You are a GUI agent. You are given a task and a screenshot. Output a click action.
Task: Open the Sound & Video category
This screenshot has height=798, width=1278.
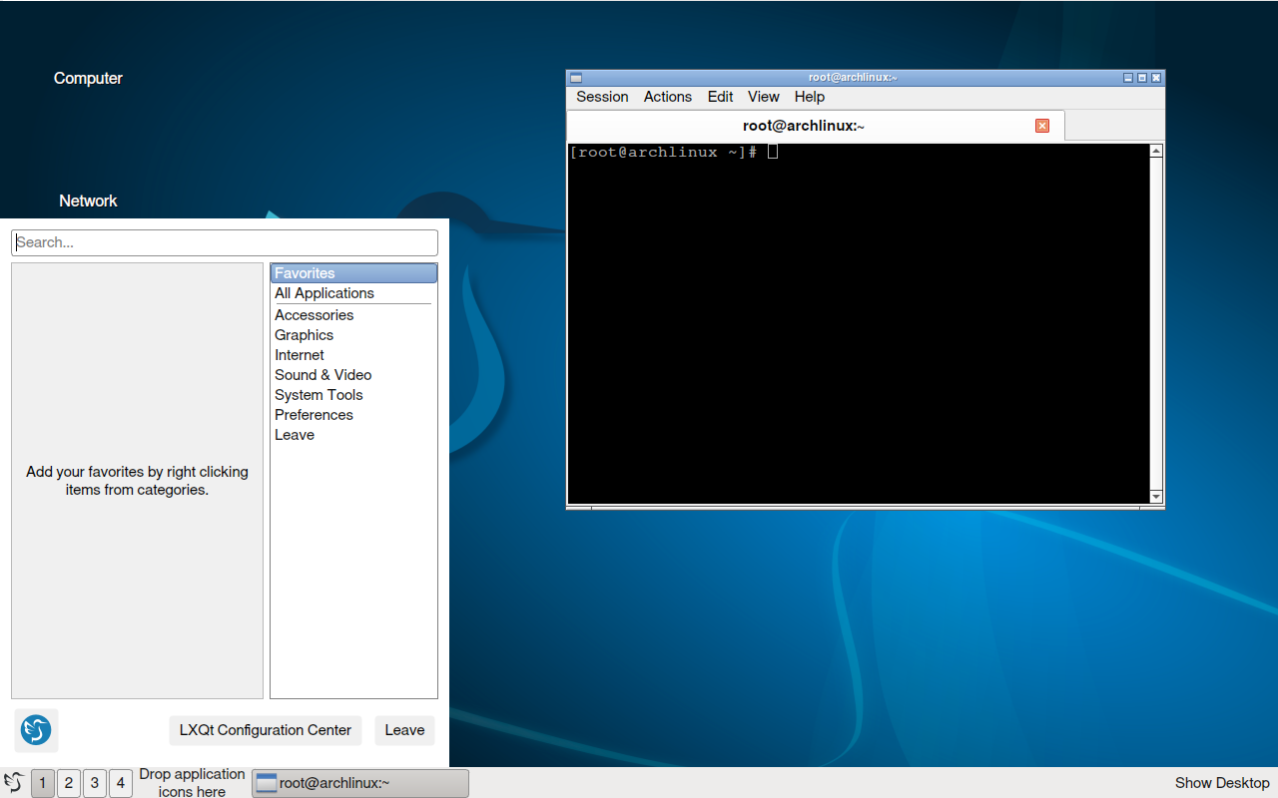pos(353,375)
